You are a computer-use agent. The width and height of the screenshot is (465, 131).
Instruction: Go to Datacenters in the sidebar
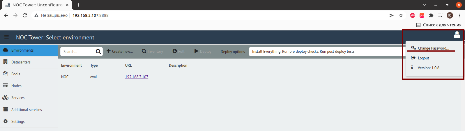[x=29, y=62]
